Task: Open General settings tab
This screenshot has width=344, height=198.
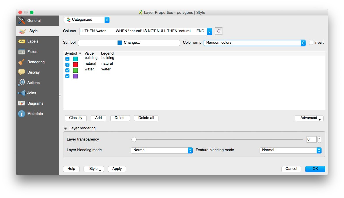Action: point(38,21)
